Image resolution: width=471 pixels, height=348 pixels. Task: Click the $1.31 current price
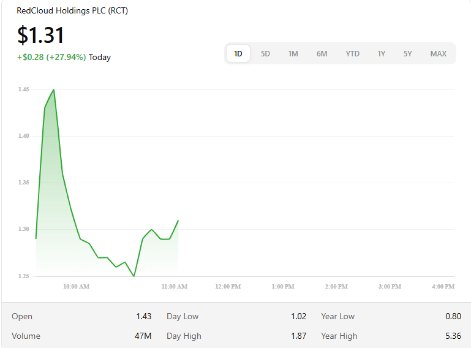pos(40,35)
